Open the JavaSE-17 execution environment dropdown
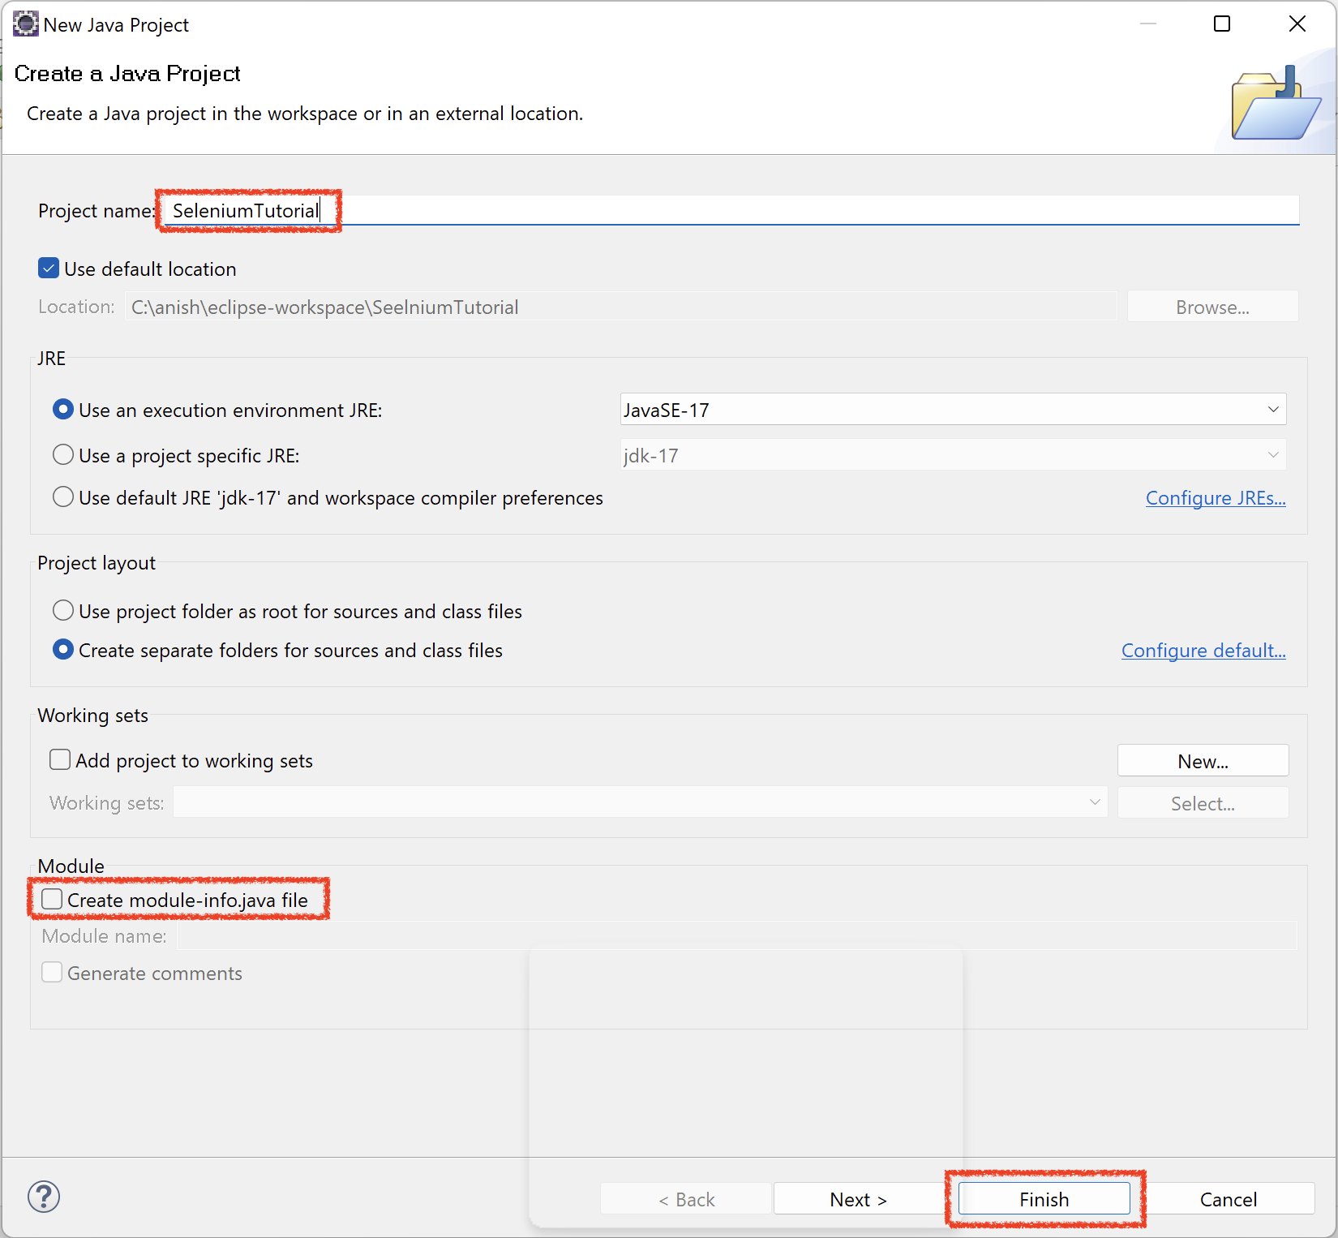This screenshot has width=1338, height=1238. pos(953,410)
